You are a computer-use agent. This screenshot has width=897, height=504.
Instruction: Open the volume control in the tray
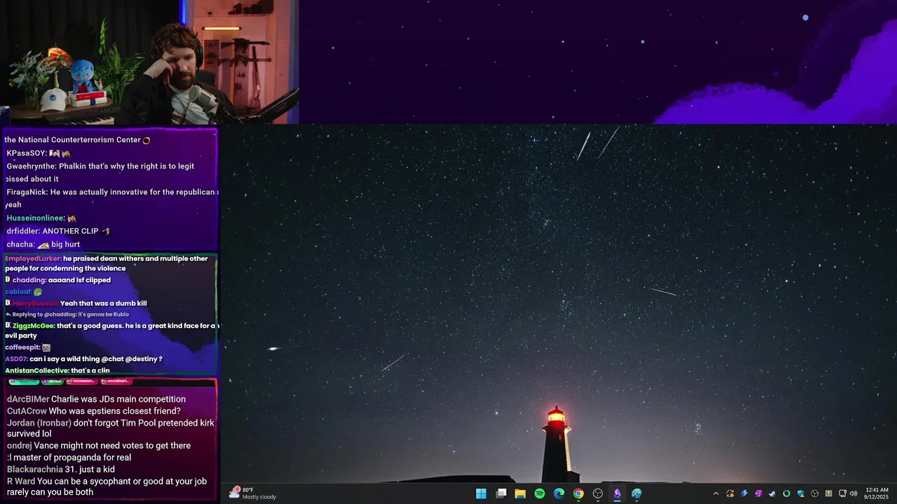tap(854, 493)
